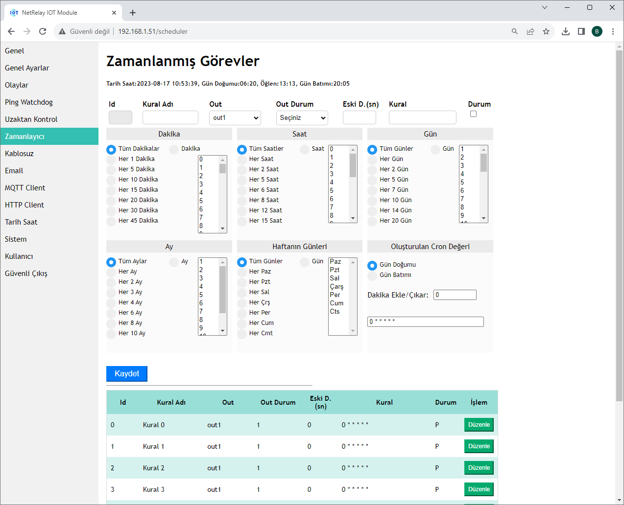The height and width of the screenshot is (505, 624).
Task: Open a new tab with the plus icon
Action: (133, 13)
